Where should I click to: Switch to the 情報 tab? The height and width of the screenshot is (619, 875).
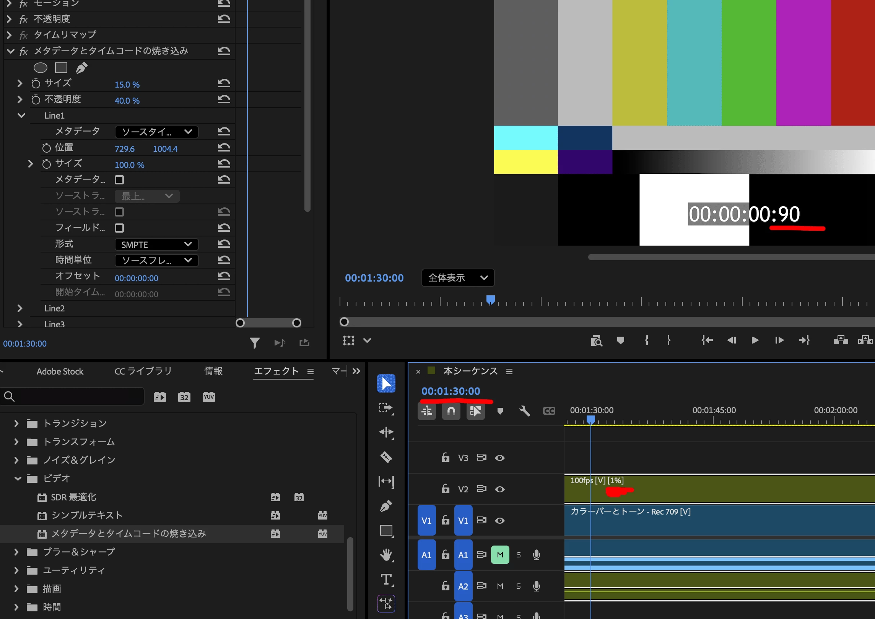[213, 371]
